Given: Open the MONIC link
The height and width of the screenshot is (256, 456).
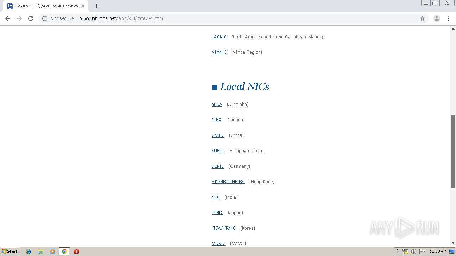Looking at the screenshot, I should 218,243.
